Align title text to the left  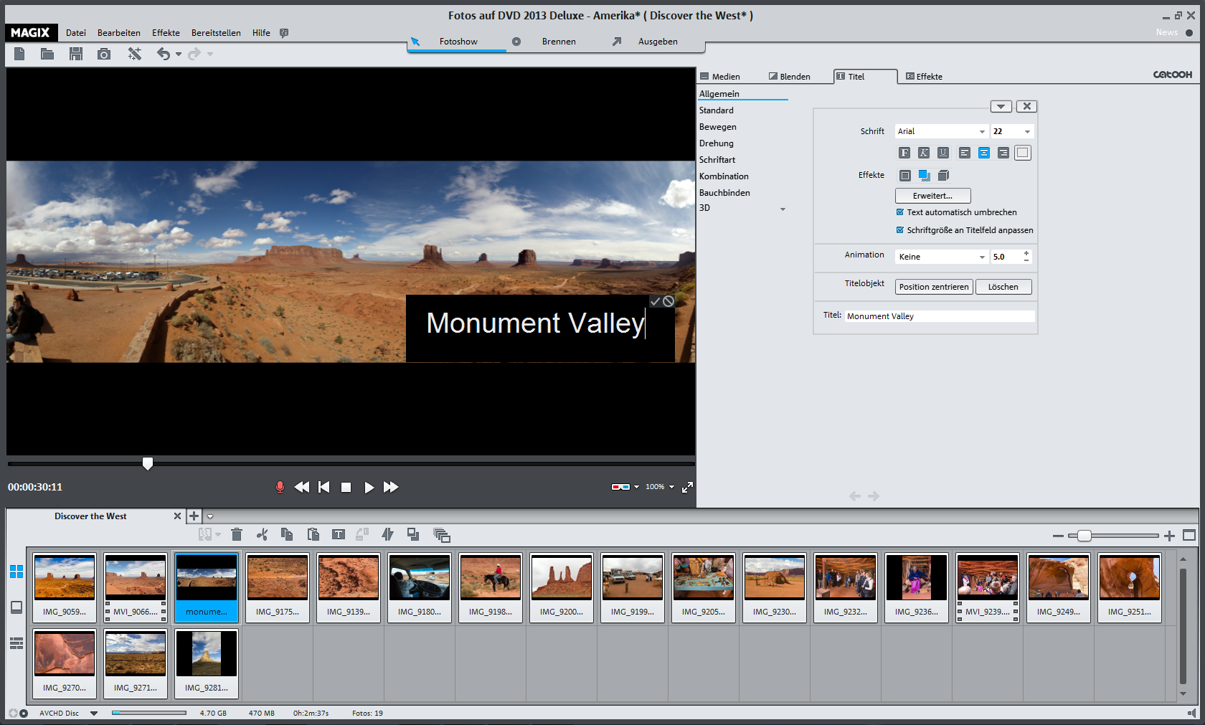965,153
